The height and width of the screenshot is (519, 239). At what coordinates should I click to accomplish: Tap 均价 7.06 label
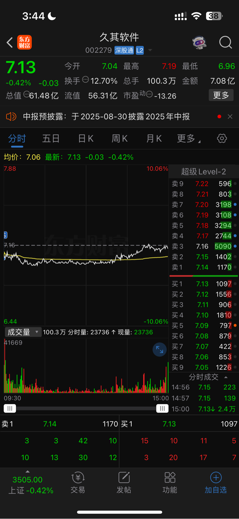click(x=22, y=157)
